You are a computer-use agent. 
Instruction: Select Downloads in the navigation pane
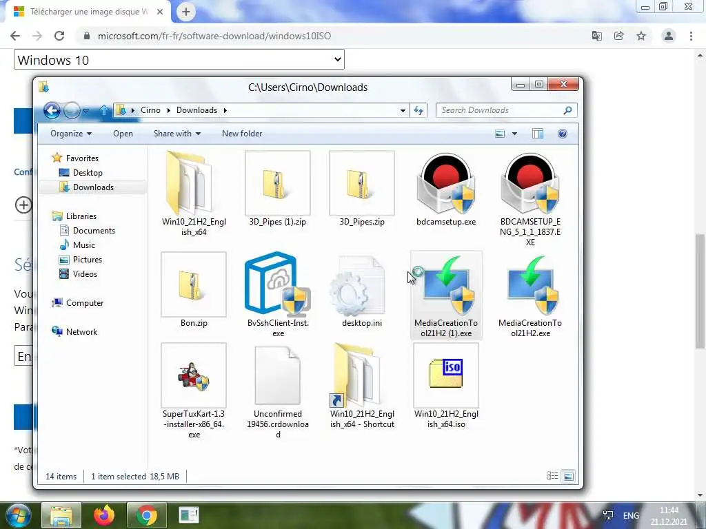tap(93, 187)
